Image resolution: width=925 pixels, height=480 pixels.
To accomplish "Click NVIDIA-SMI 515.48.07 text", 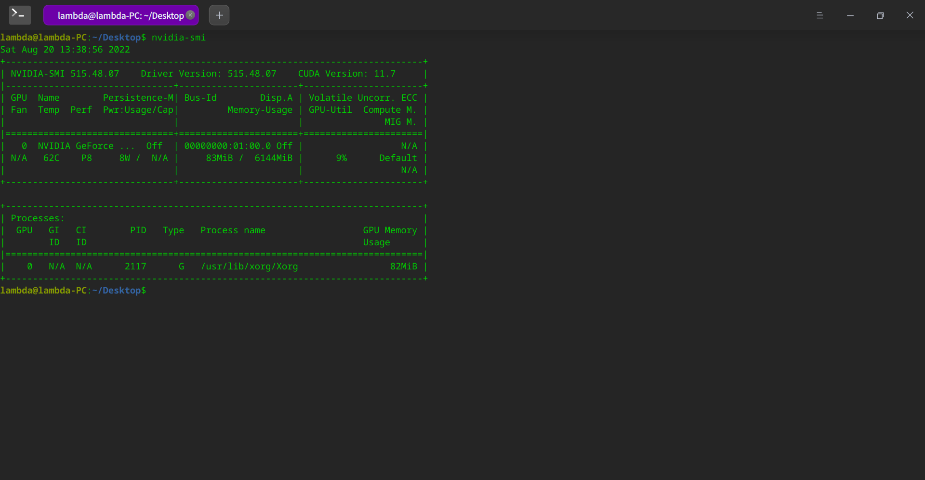I will (65, 74).
